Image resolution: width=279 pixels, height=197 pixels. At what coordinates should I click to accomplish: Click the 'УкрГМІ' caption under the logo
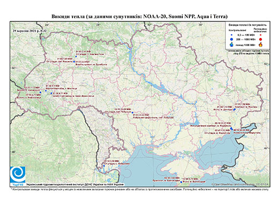tap(17, 185)
